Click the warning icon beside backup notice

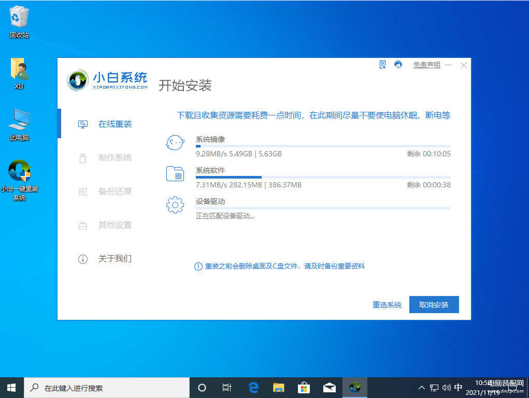(198, 267)
